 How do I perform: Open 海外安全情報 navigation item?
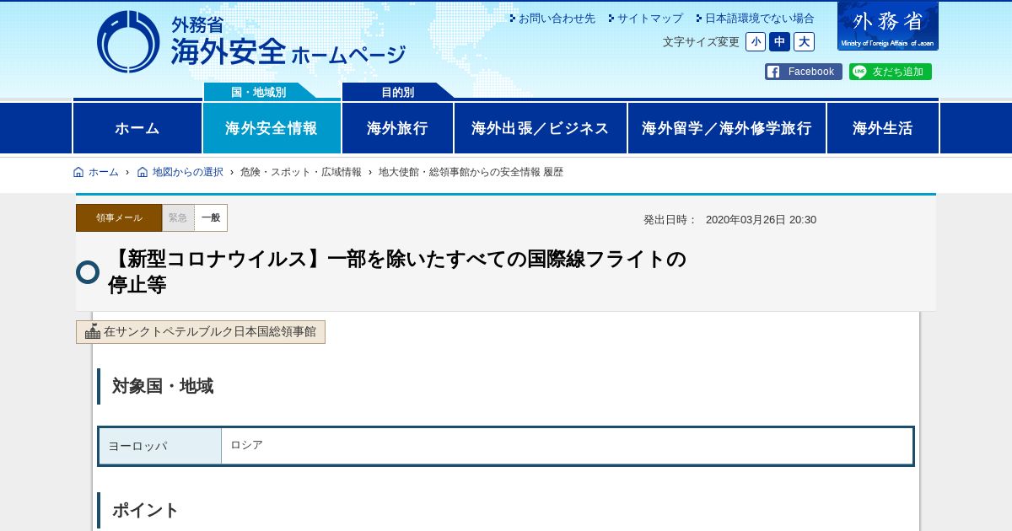pyautogui.click(x=272, y=128)
